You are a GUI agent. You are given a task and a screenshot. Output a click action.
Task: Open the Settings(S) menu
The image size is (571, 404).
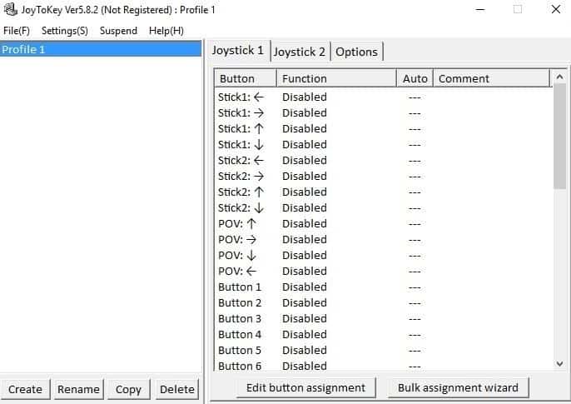pos(65,31)
